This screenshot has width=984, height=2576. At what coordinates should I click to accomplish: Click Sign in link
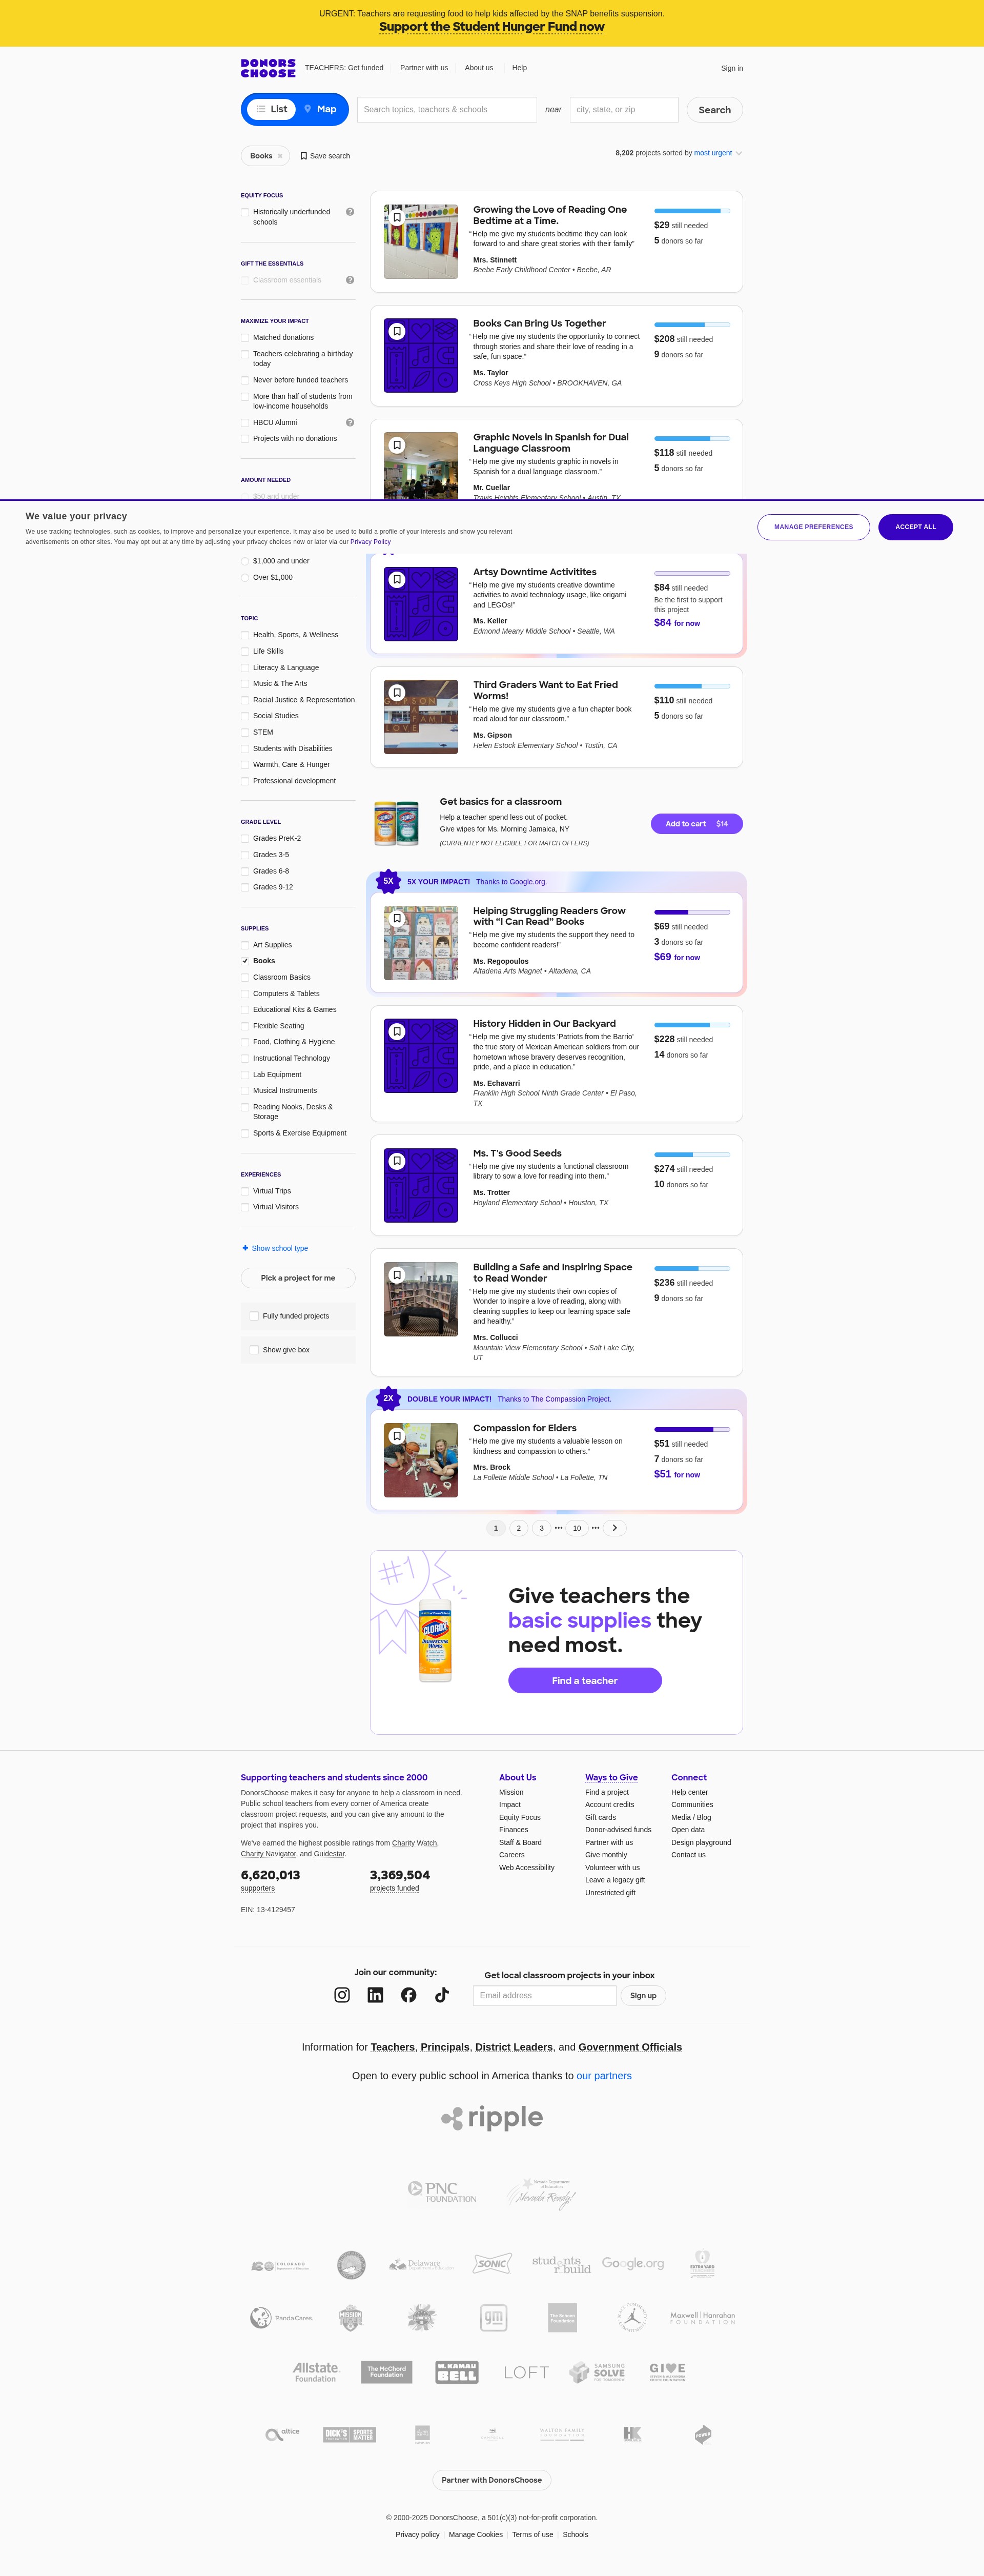point(732,68)
